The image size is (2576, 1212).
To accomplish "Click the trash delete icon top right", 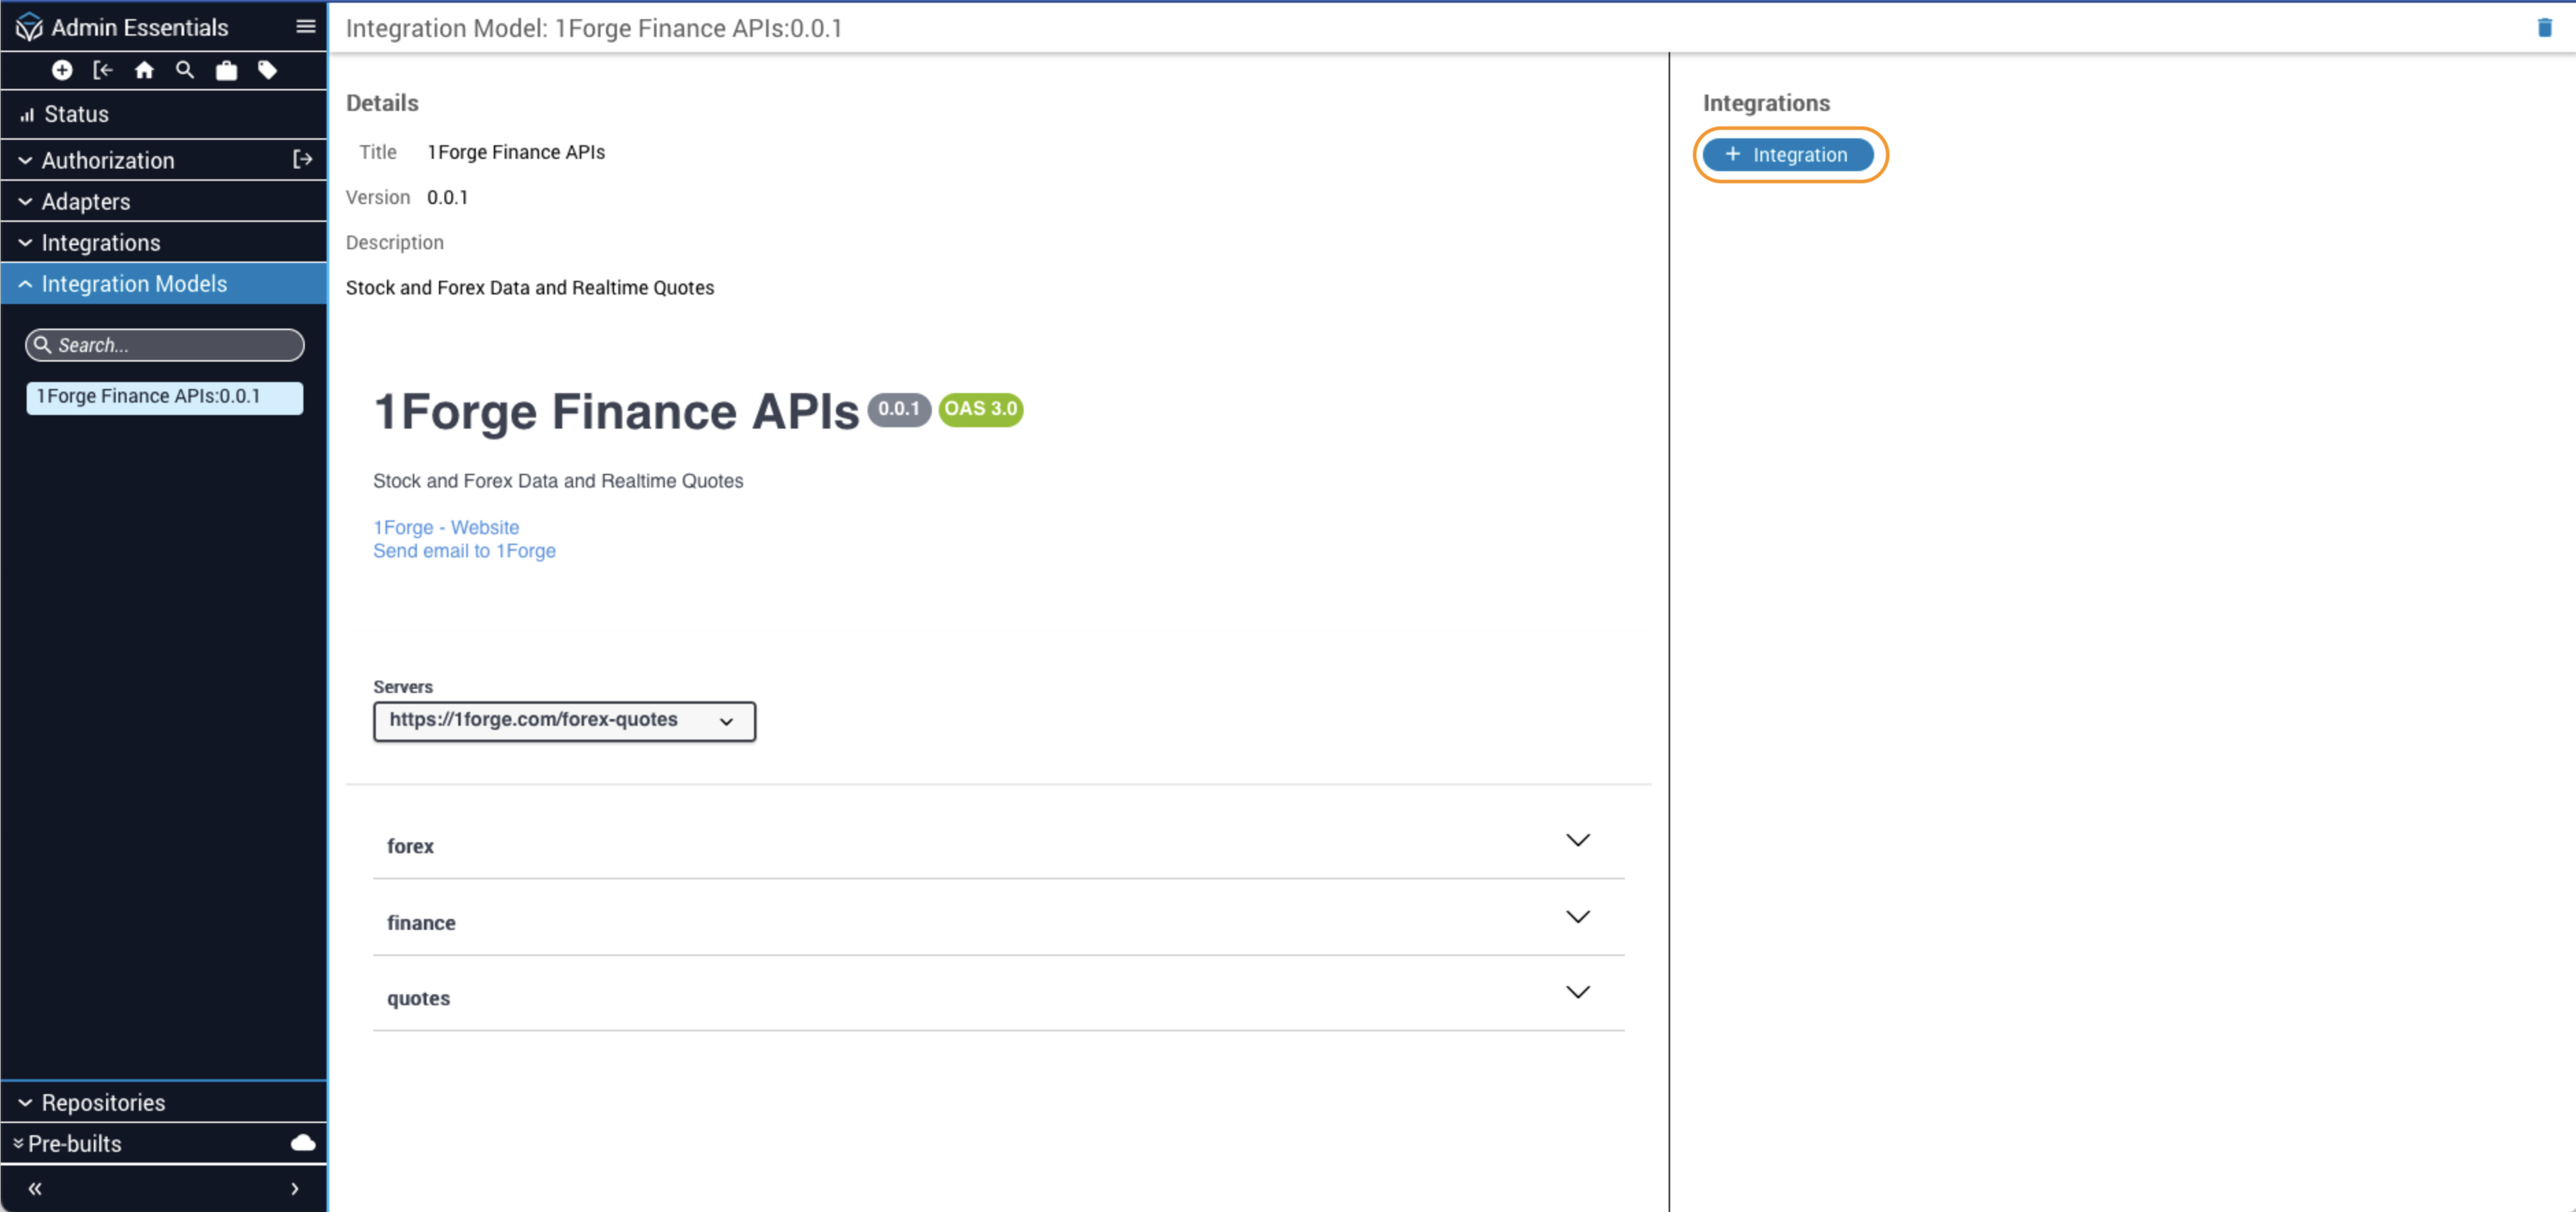I will [2544, 28].
